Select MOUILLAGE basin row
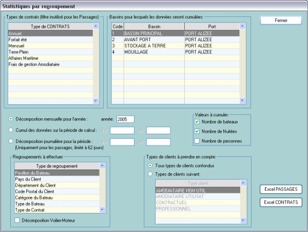 176,52
